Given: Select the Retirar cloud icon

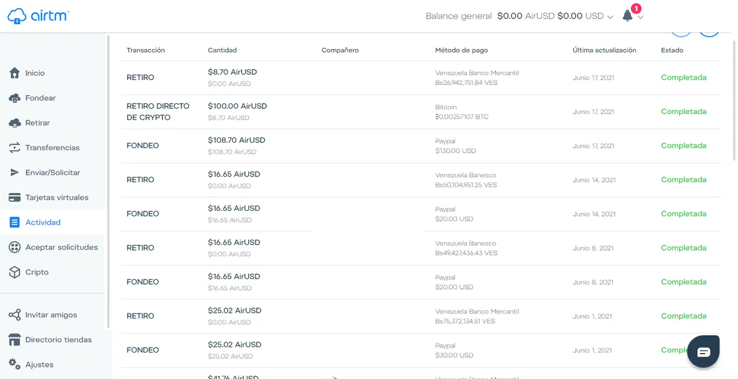Looking at the screenshot, I should click(15, 123).
